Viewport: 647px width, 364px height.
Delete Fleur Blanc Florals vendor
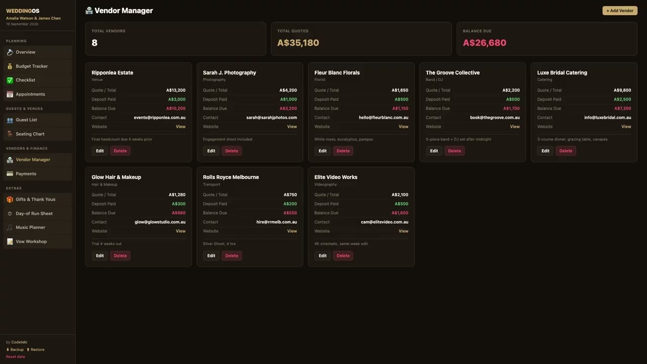pos(343,151)
